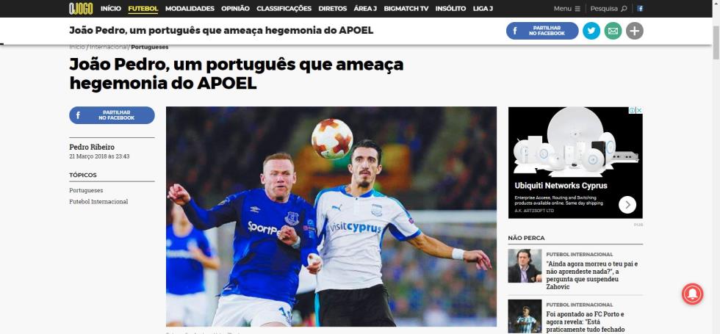Share article on Twitter icon
The image size is (720, 334).
pyautogui.click(x=591, y=31)
